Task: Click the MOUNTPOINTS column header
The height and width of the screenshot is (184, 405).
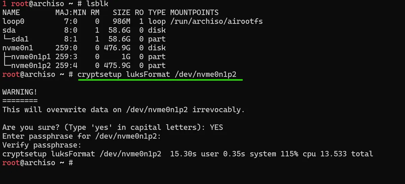Action: [194, 13]
